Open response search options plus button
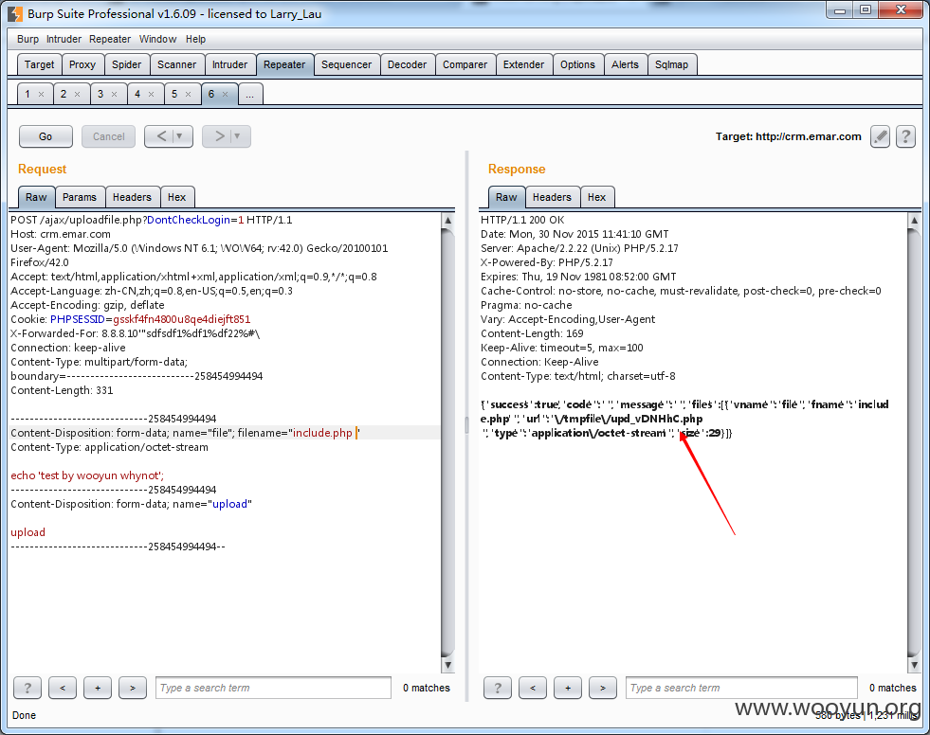This screenshot has height=735, width=930. [568, 688]
